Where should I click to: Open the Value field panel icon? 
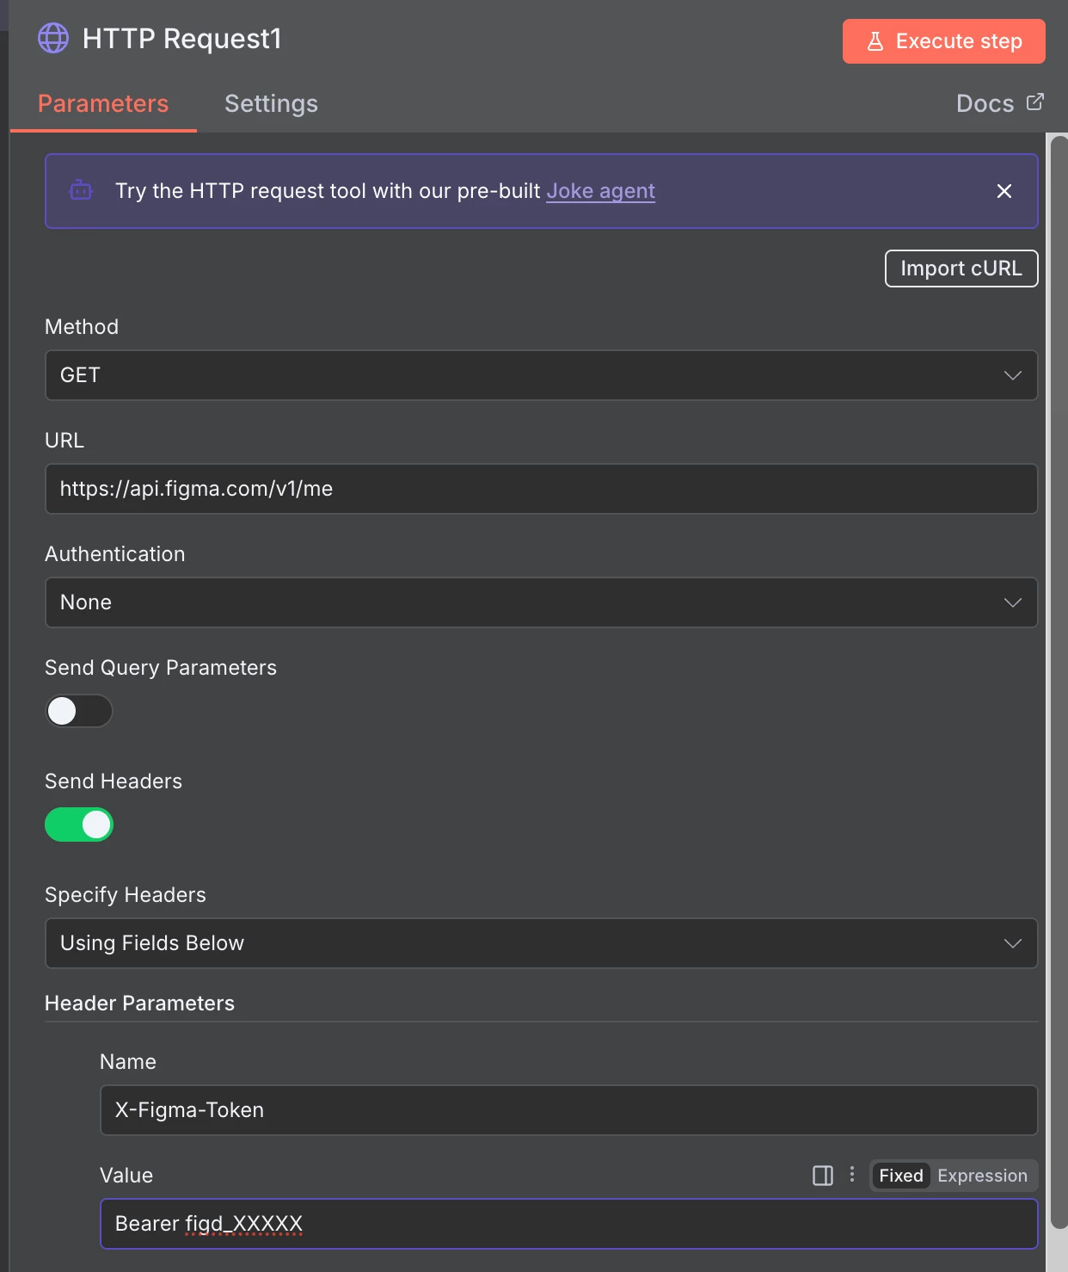823,1176
